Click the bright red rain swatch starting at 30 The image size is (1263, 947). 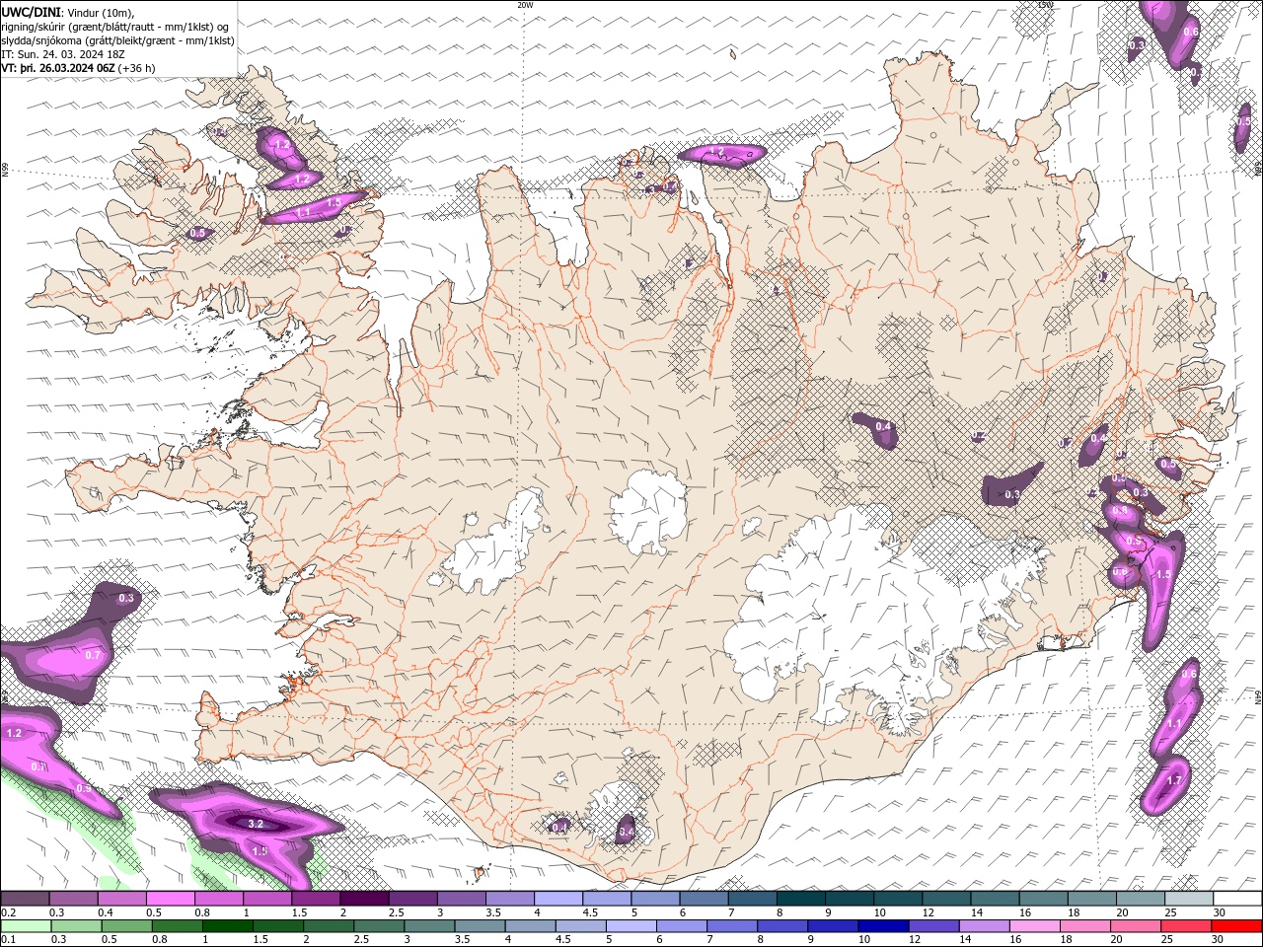pyautogui.click(x=1235, y=926)
